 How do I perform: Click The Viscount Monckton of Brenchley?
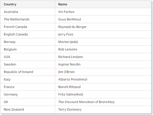(86, 102)
